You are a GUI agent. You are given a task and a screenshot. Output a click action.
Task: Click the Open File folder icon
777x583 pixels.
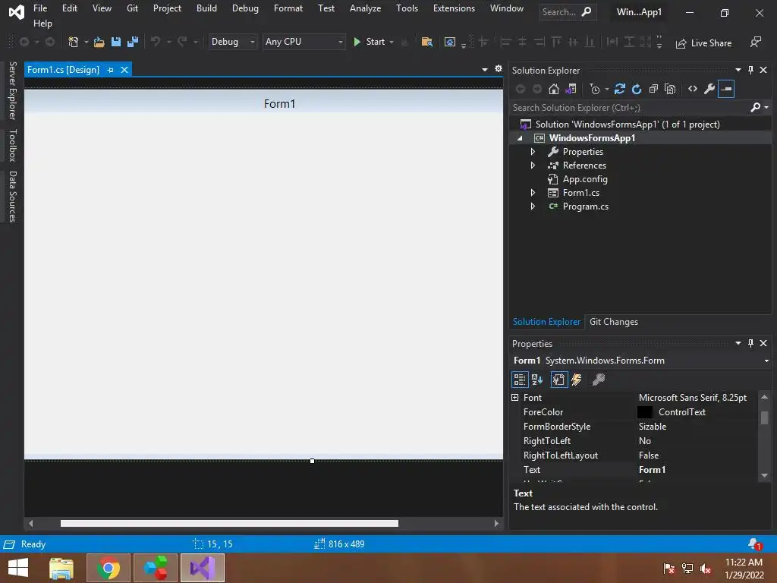tap(99, 43)
